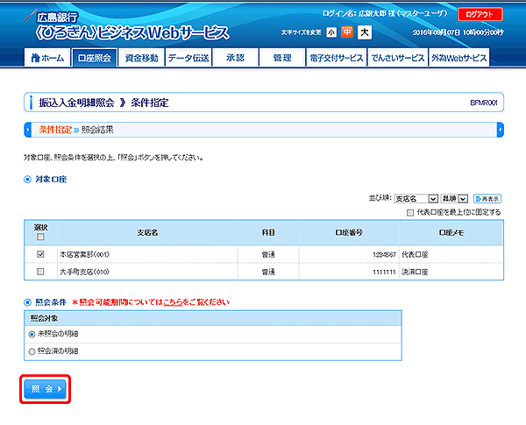The width and height of the screenshot is (526, 425).
Task: Click account number 1234567
Action: pos(384,255)
